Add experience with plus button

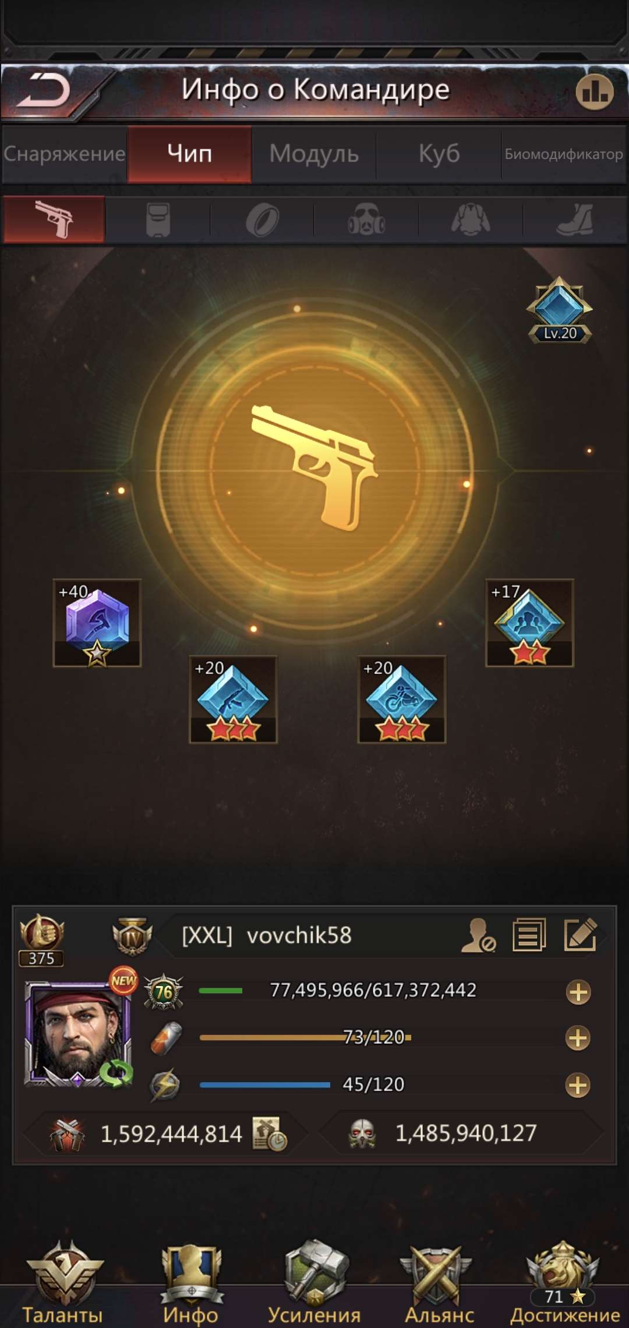click(x=578, y=992)
